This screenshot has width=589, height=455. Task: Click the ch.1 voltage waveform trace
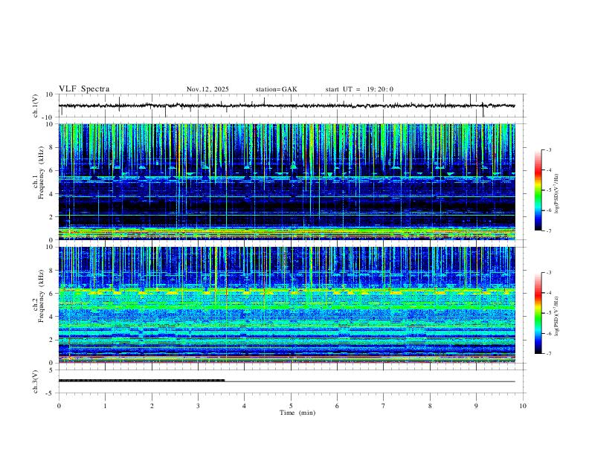(x=286, y=106)
